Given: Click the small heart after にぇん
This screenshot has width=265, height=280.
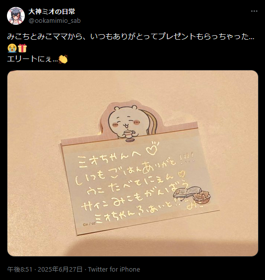Looking at the screenshot, I should [x=182, y=173].
